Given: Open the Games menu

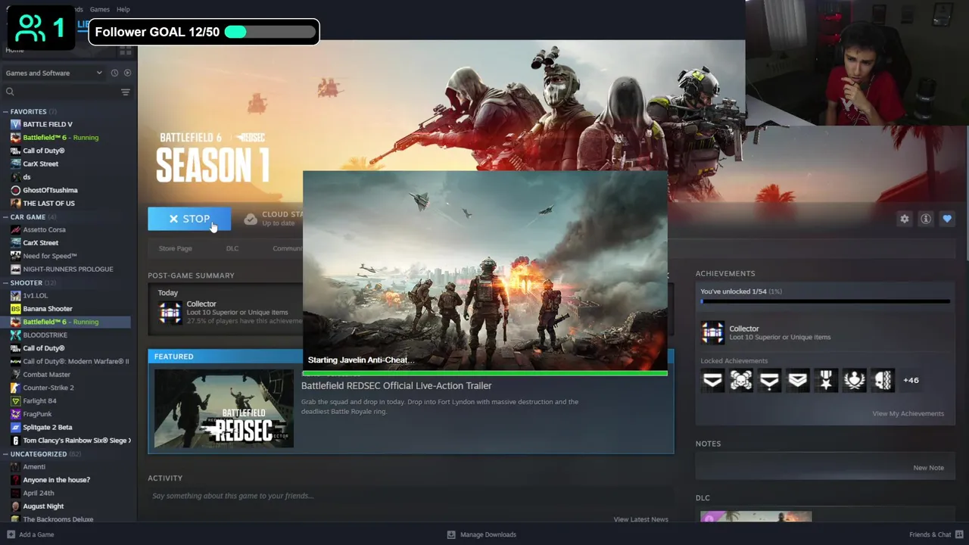Looking at the screenshot, I should point(99,9).
